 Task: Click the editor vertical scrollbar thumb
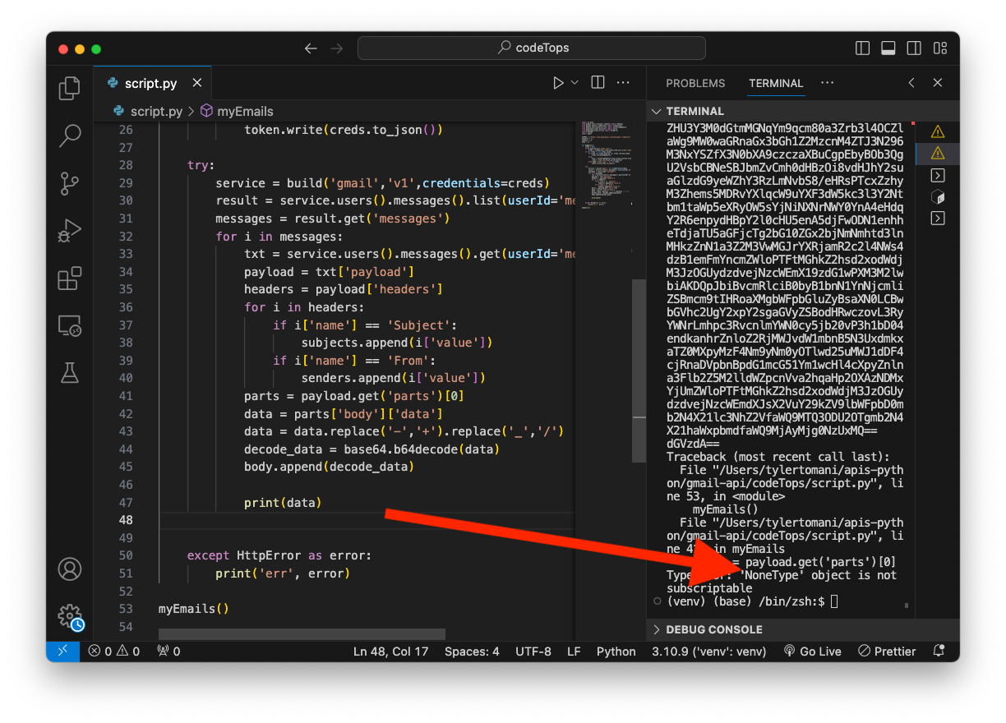[639, 370]
